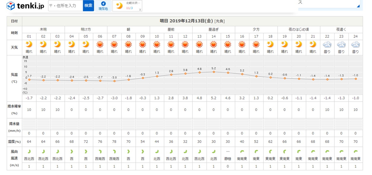Open the 北軽井沢 saved location chip
This screenshot has width=372, height=175.
128,6
